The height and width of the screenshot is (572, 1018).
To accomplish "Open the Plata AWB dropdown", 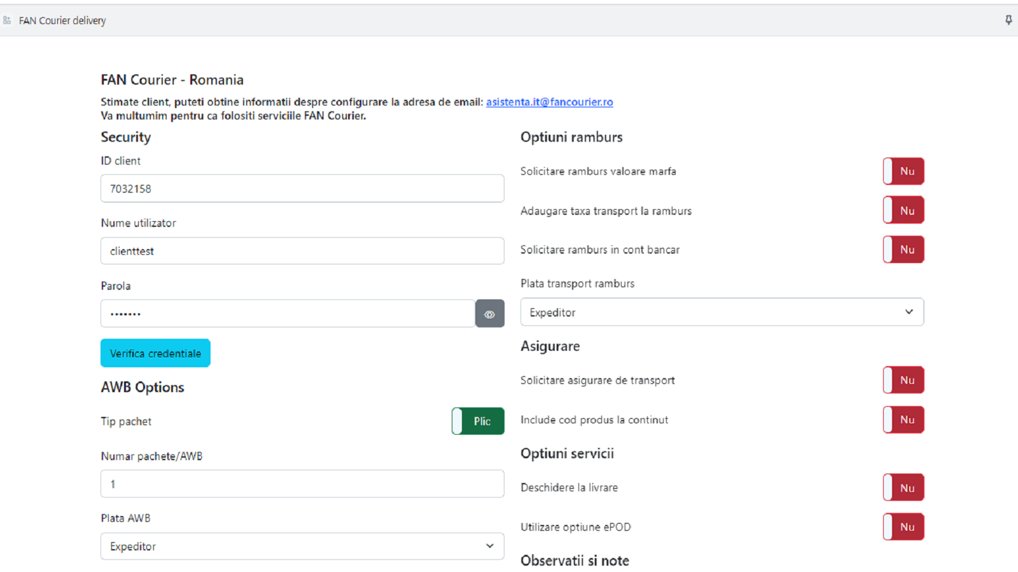I will tap(302, 546).
